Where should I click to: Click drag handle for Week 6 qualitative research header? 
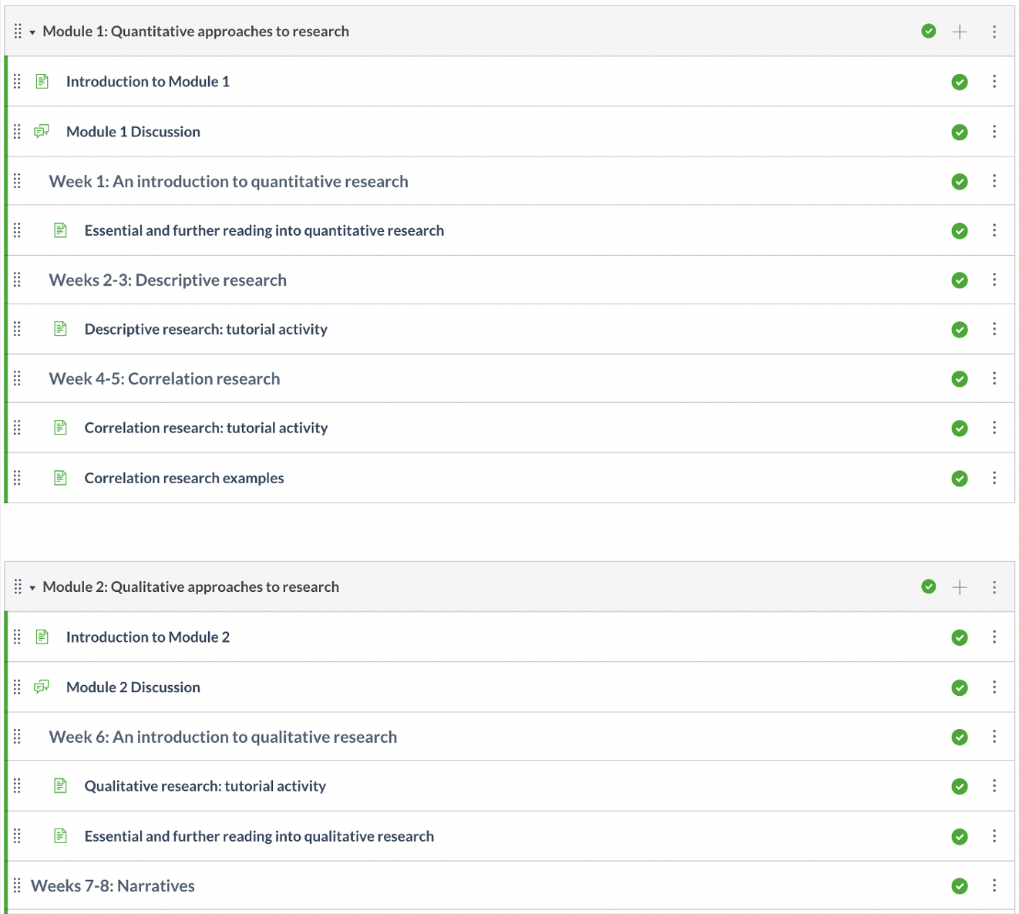pos(18,737)
